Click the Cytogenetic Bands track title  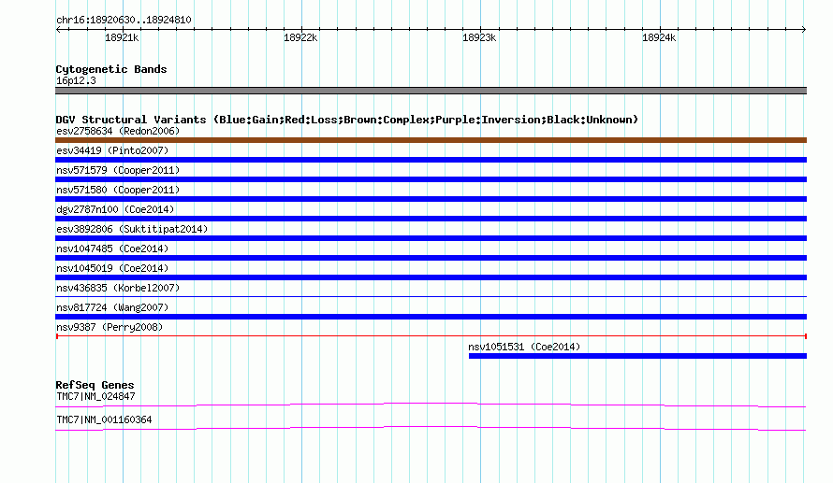pyautogui.click(x=111, y=69)
